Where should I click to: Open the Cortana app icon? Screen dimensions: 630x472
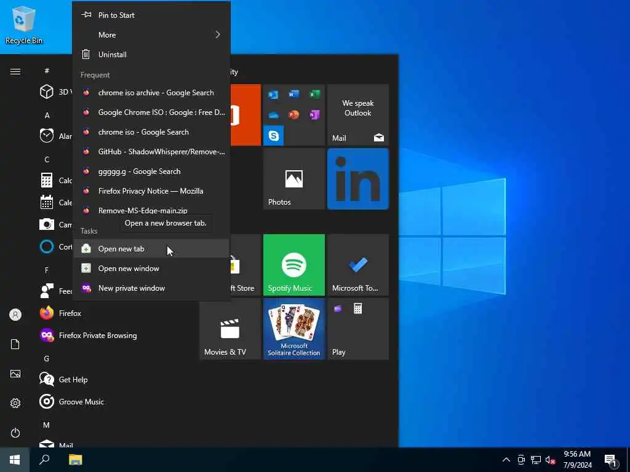(47, 246)
